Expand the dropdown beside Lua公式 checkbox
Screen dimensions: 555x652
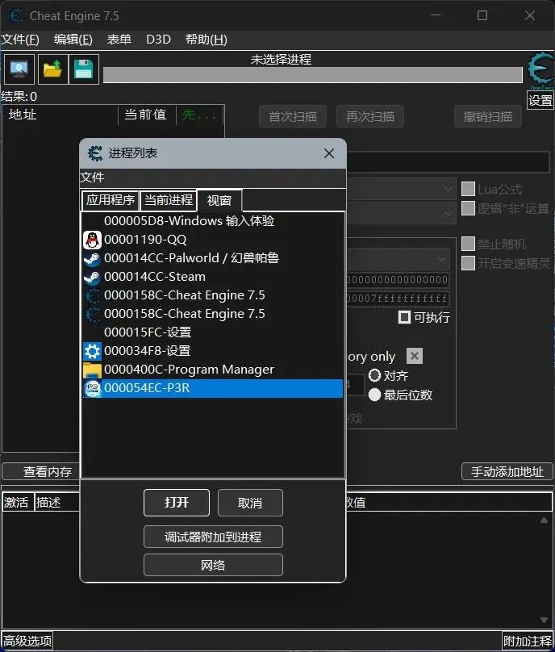click(x=448, y=190)
